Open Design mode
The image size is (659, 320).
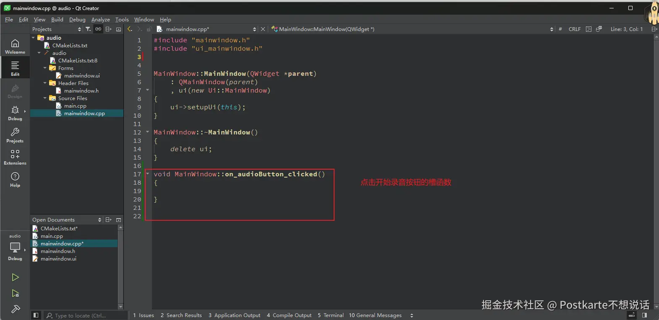[x=15, y=90]
